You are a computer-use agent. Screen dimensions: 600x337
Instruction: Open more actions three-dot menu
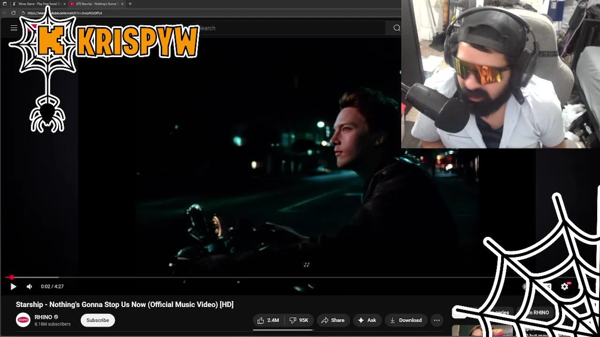[437, 320]
